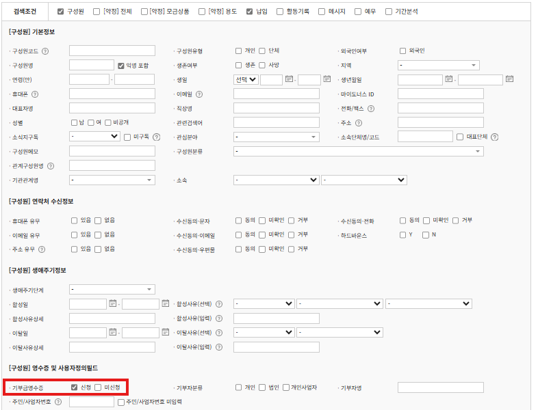
Task: Open the 관심분야 dropdown
Action: 277,137
